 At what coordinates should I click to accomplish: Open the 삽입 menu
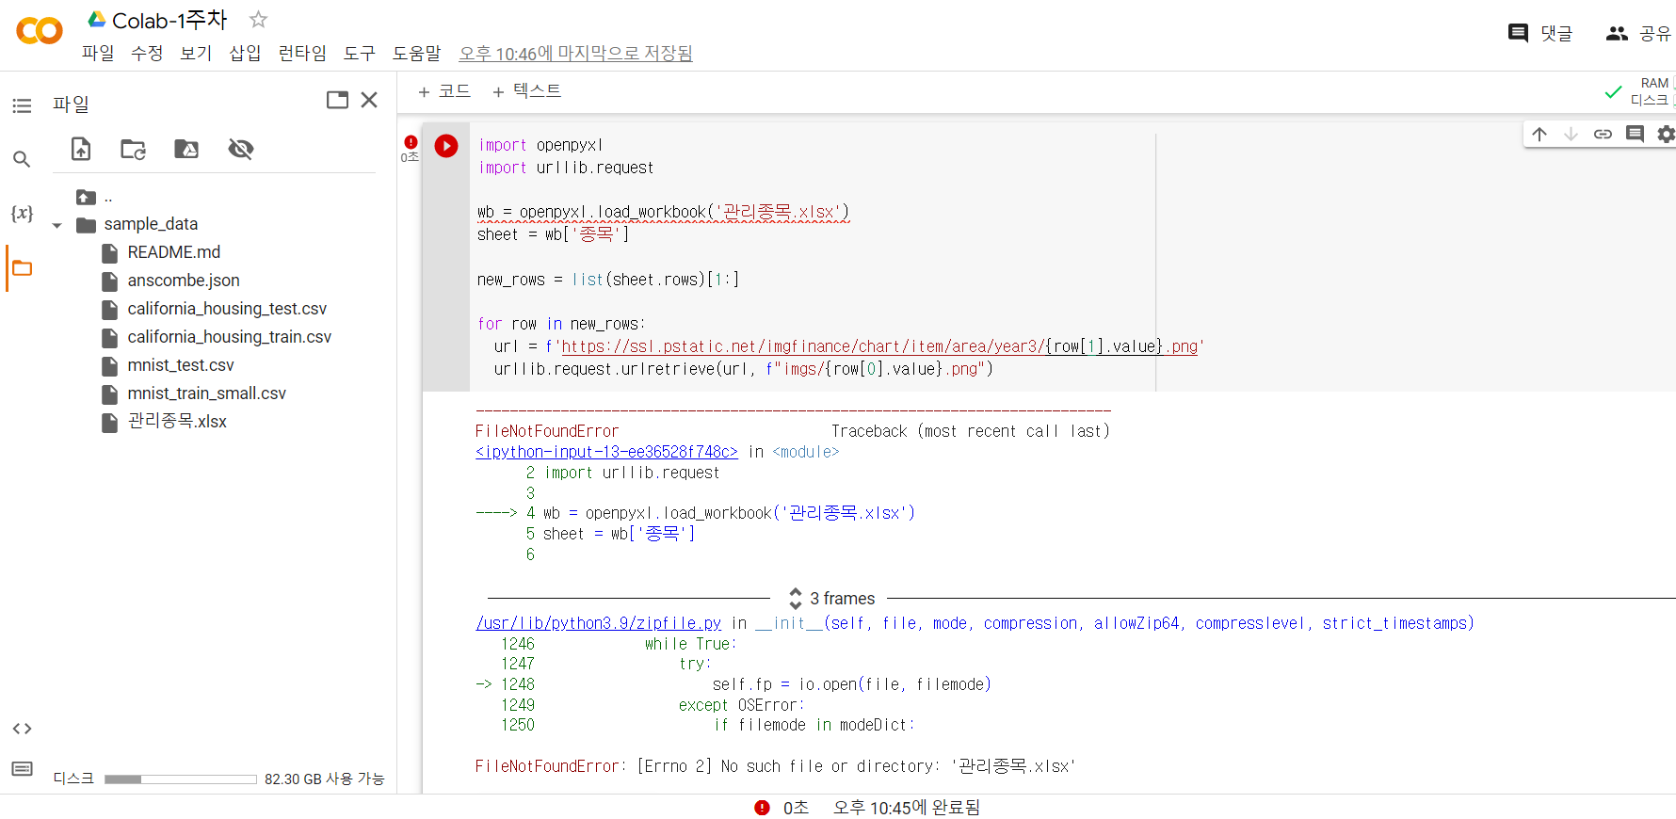point(245,53)
